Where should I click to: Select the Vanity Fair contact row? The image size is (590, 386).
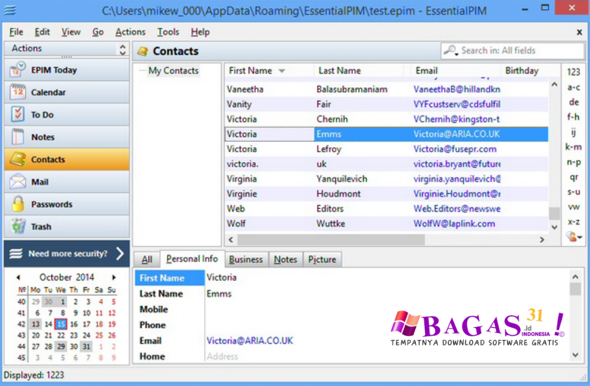click(386, 104)
